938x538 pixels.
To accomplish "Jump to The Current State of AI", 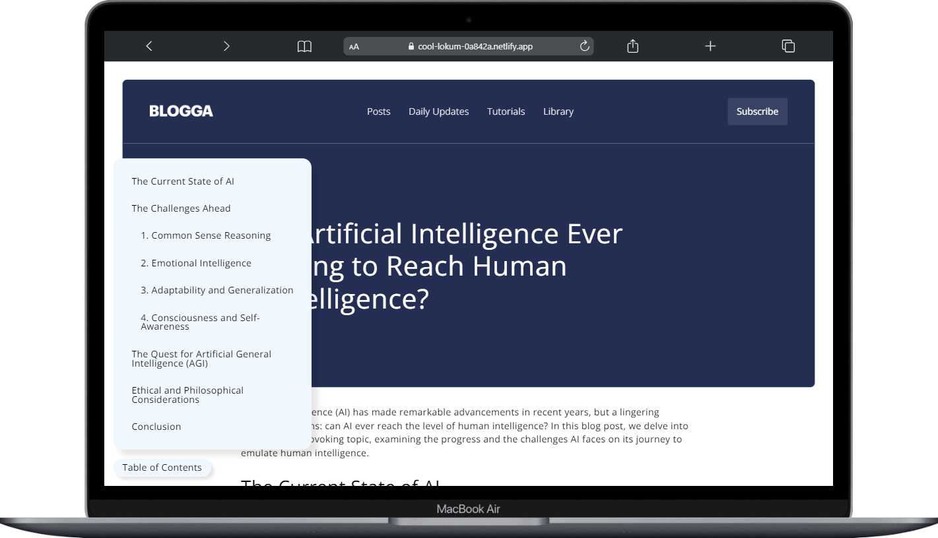I will [183, 181].
